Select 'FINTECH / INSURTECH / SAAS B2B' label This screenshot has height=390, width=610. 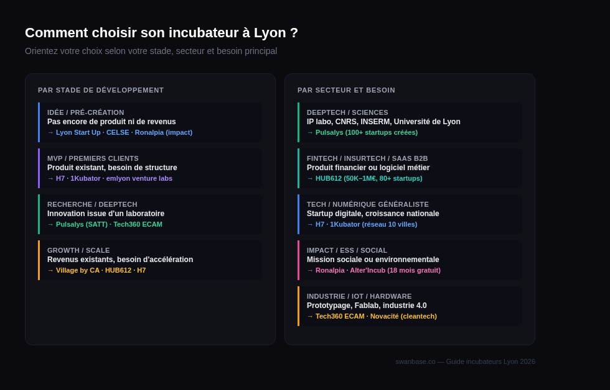367,158
